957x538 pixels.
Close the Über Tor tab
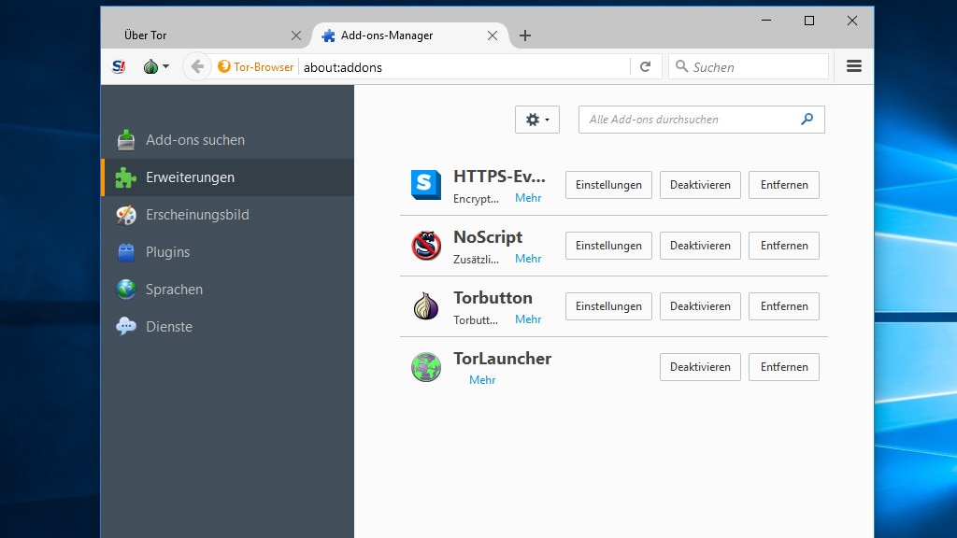click(296, 35)
